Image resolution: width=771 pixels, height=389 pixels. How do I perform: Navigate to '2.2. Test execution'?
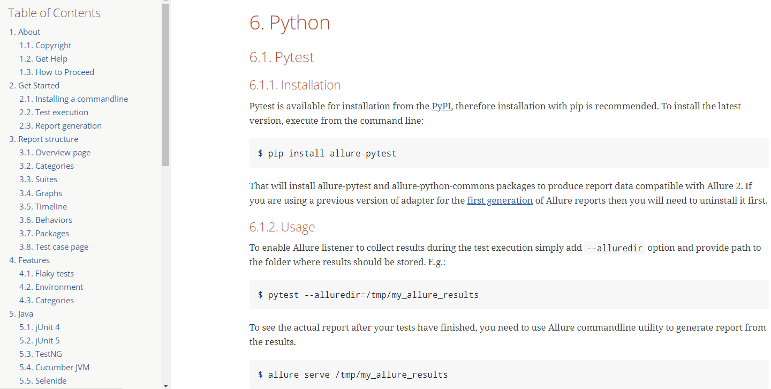[54, 112]
